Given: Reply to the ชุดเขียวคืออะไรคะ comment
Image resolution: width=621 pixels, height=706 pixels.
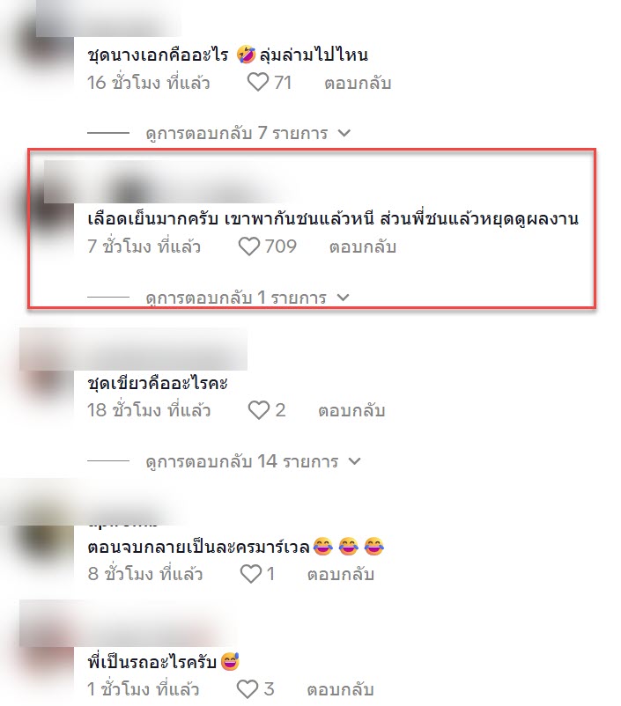Looking at the screenshot, I should 351,410.
